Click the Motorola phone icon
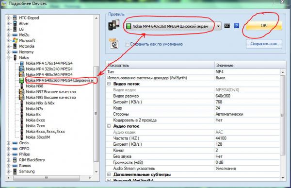 click(x=15, y=46)
